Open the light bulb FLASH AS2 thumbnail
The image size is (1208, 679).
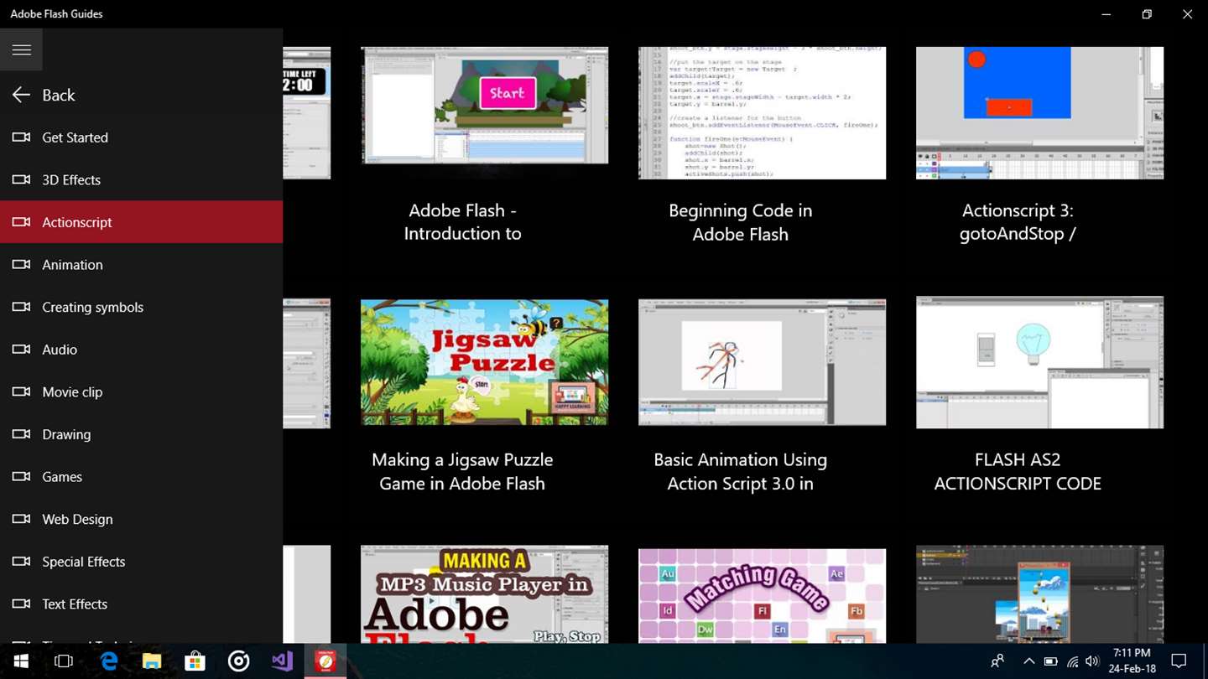1039,362
